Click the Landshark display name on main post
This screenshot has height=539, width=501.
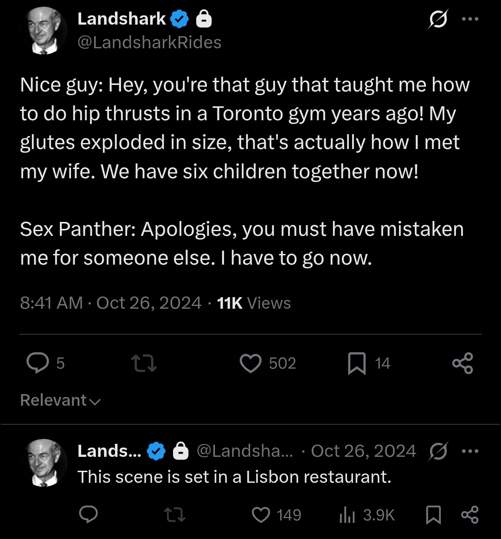click(122, 19)
